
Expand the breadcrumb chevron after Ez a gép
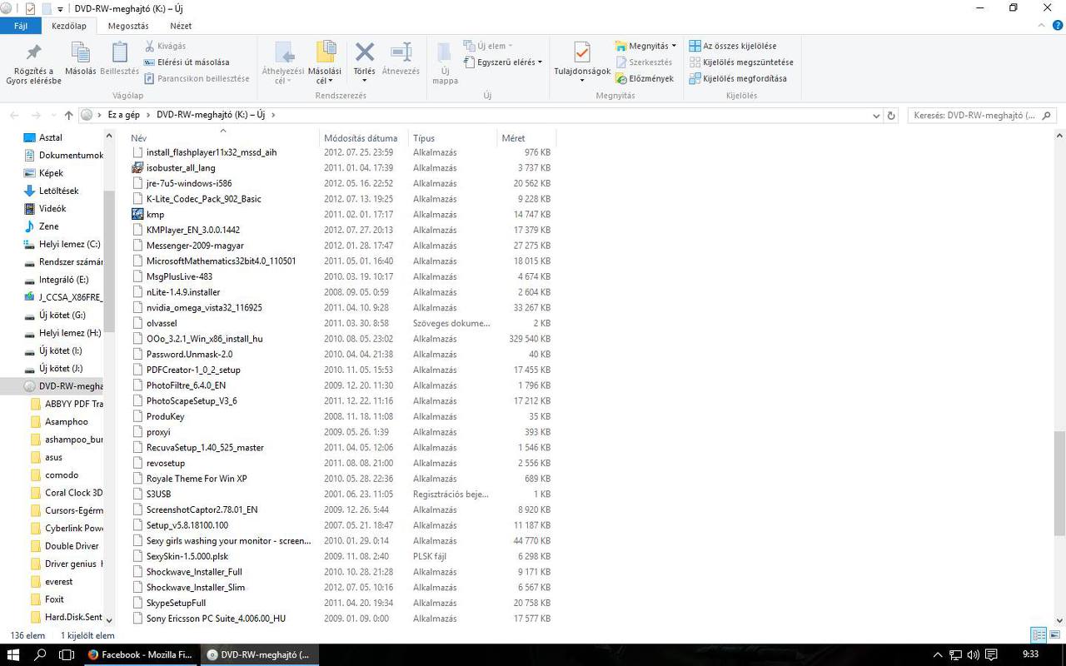click(x=147, y=115)
